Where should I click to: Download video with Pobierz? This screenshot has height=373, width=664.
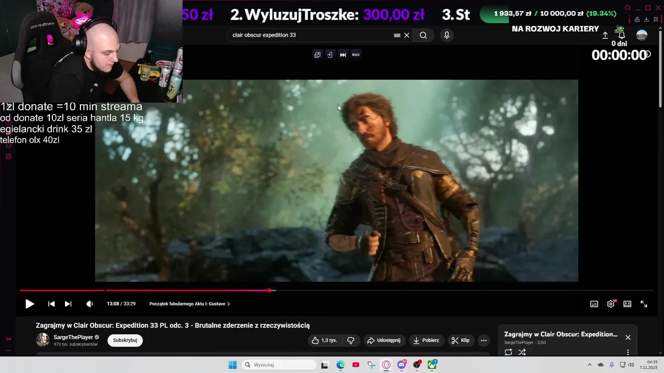coord(426,340)
